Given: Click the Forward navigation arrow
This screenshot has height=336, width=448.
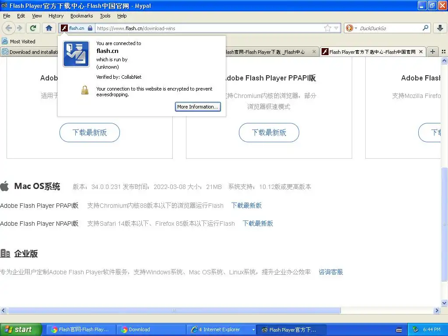Looking at the screenshot, I should [19, 28].
